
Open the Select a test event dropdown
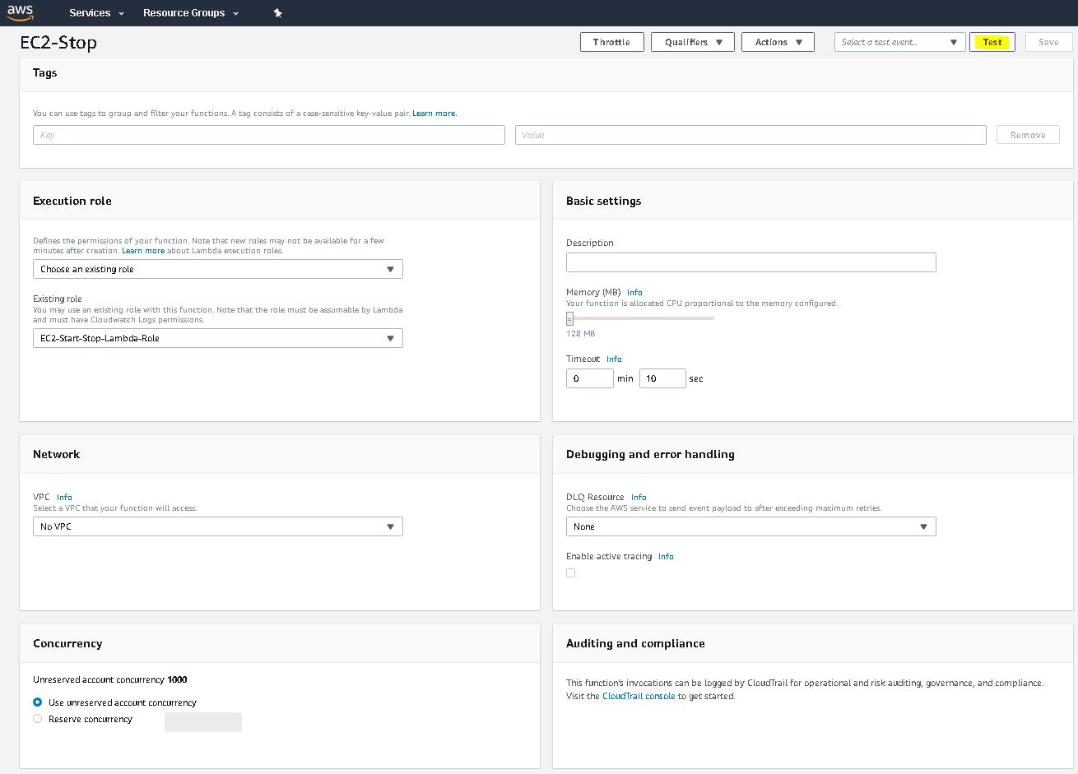[899, 42]
